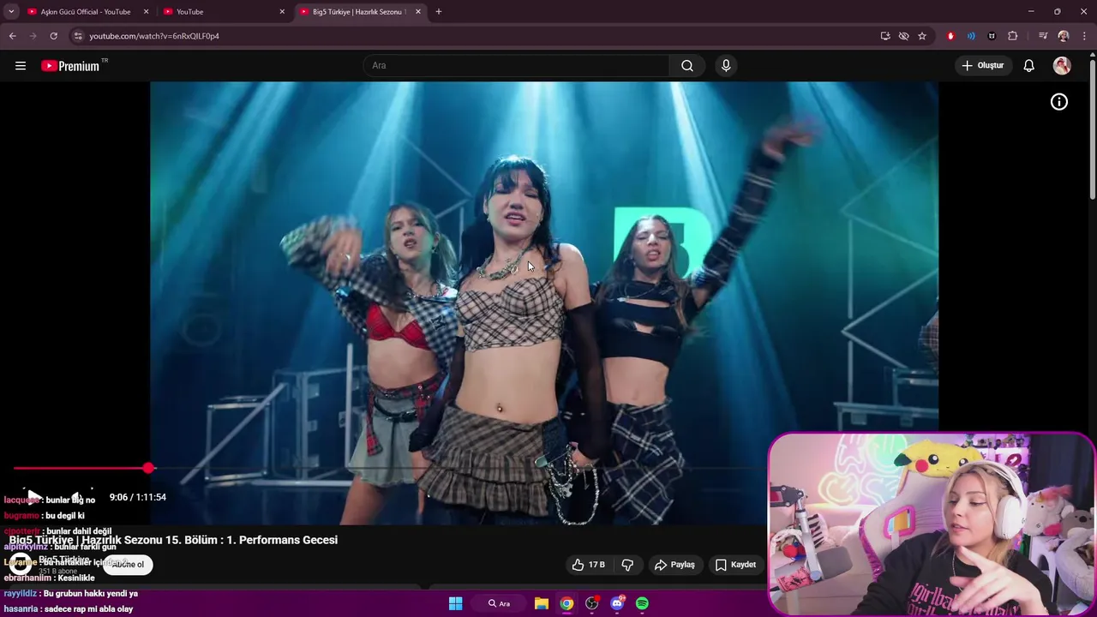
Task: Open Windows taskbar search Ara
Action: (x=500, y=603)
